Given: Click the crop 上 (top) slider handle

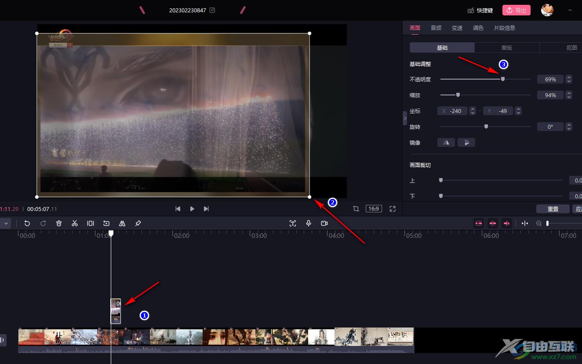Looking at the screenshot, I should click(x=441, y=180).
